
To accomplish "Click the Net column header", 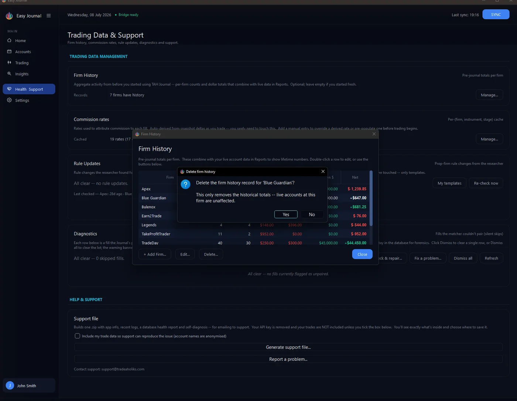I will tap(355, 177).
